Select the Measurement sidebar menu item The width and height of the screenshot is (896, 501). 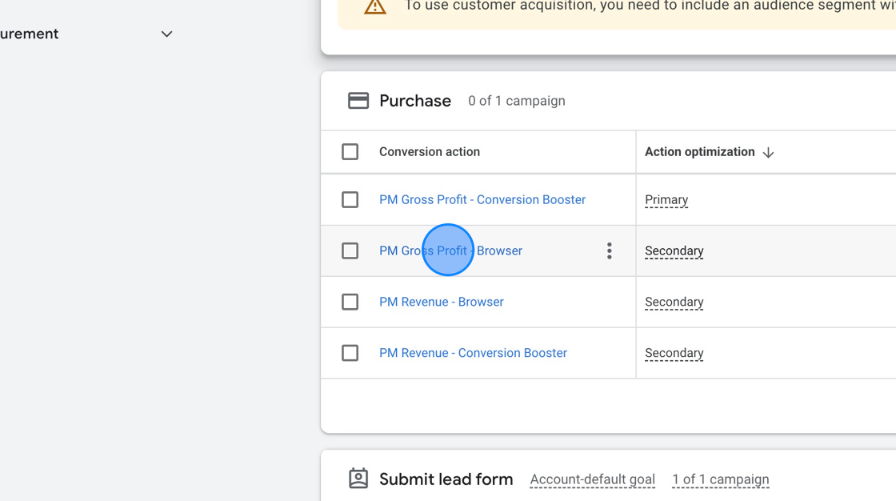[x=29, y=34]
